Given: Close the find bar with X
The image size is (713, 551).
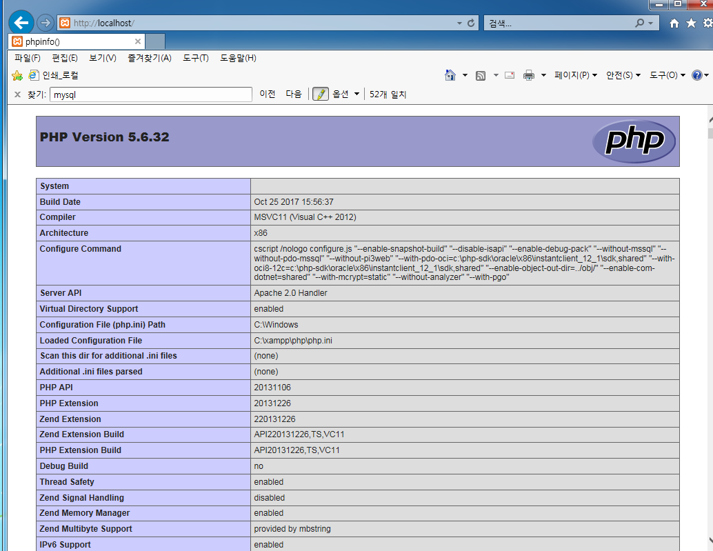Looking at the screenshot, I should click(x=17, y=94).
